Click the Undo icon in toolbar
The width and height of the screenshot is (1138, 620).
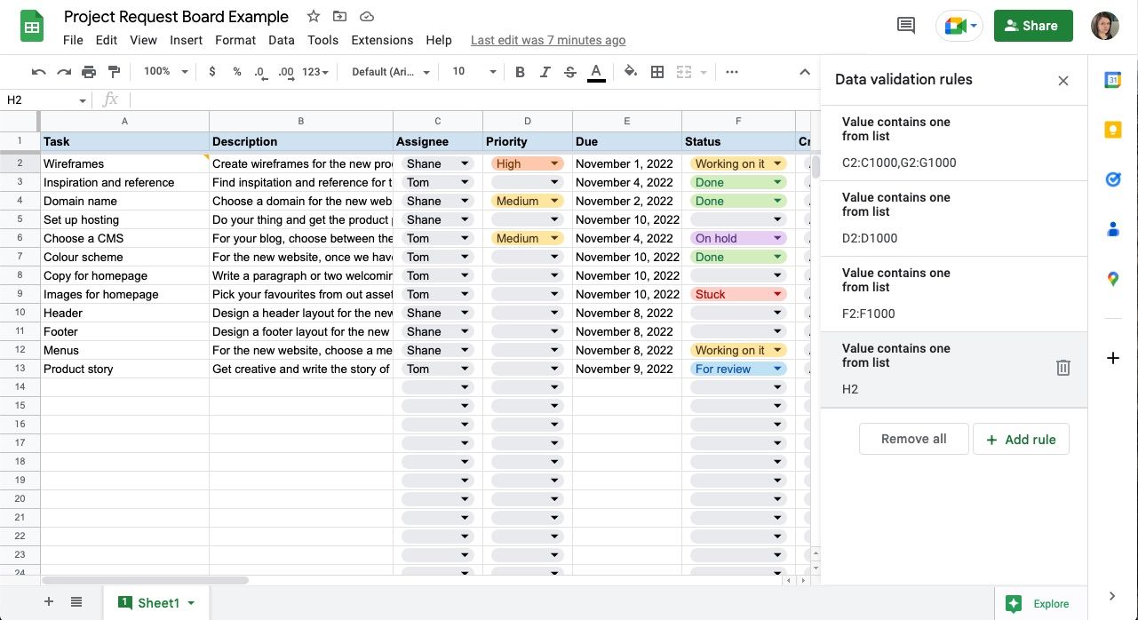[38, 72]
